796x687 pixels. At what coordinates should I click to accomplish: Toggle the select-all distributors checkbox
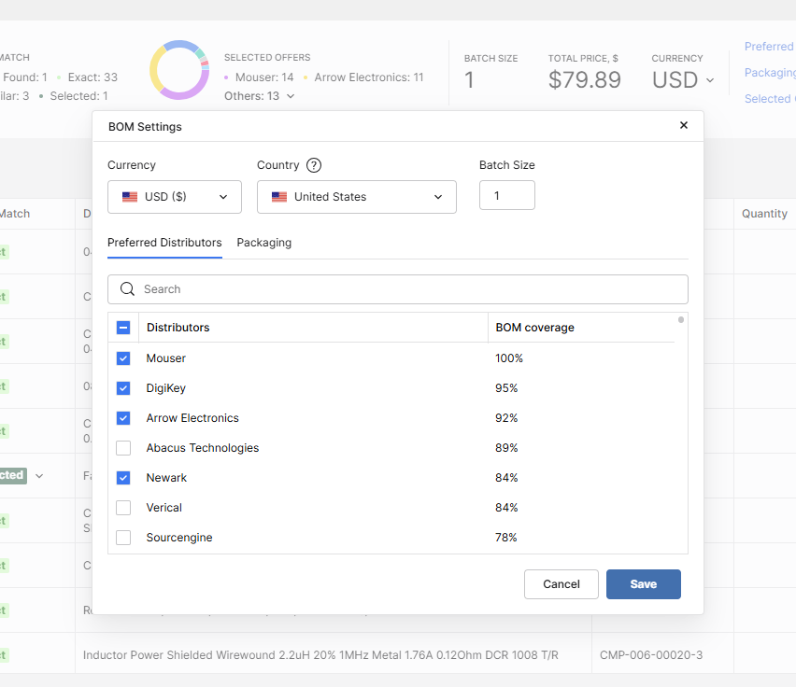(123, 328)
